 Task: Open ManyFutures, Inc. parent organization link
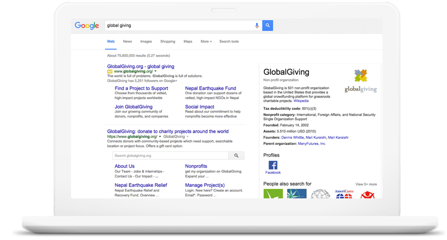click(x=312, y=144)
